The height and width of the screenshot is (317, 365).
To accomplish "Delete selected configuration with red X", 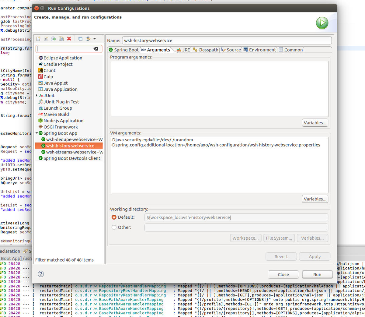I will (69, 39).
